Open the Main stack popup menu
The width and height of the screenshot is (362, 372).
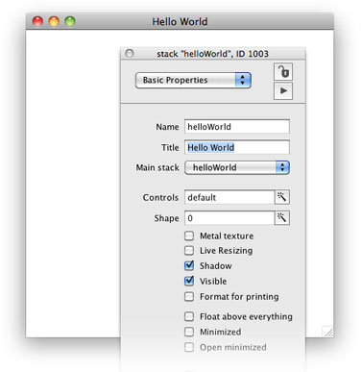[x=237, y=167]
